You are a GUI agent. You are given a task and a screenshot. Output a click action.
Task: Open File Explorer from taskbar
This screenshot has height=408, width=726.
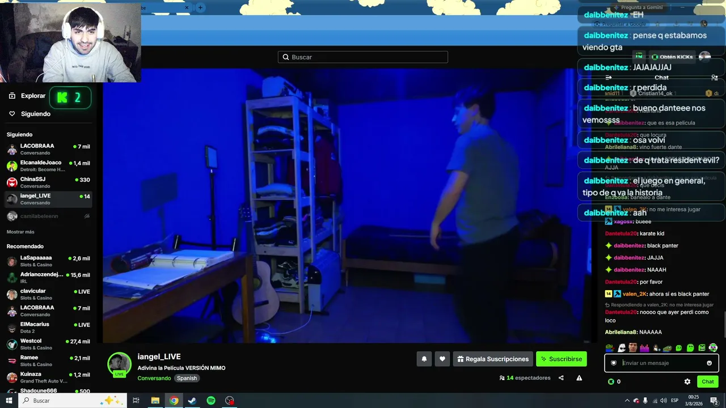(x=155, y=401)
